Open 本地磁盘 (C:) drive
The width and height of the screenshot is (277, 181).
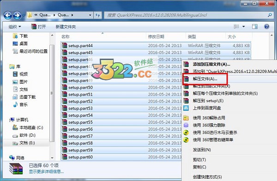click(x=28, y=127)
